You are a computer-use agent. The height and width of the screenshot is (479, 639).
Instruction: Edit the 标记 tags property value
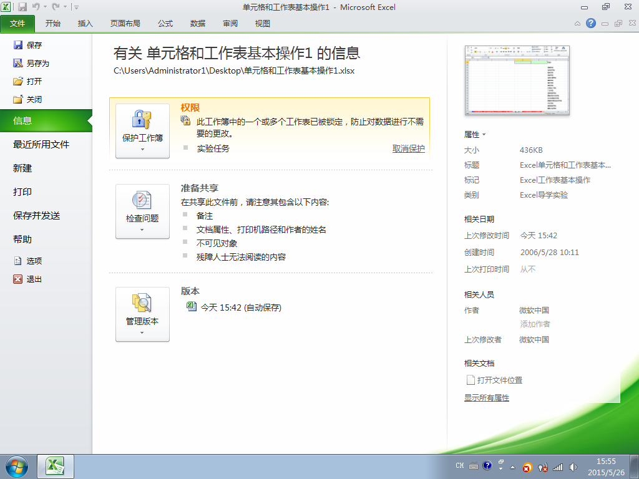555,180
